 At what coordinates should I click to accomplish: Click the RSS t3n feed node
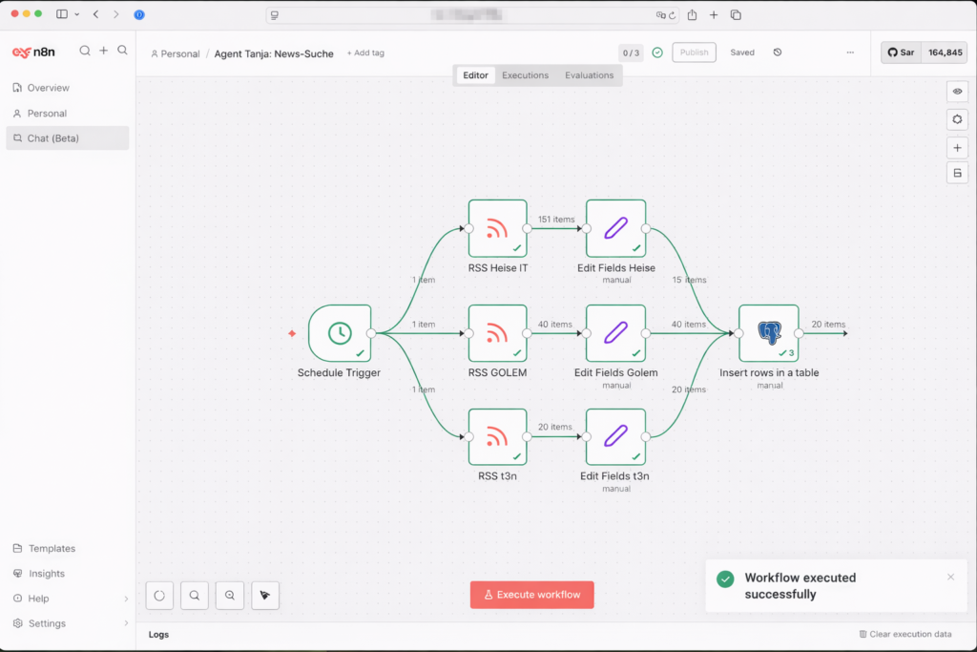pos(497,437)
